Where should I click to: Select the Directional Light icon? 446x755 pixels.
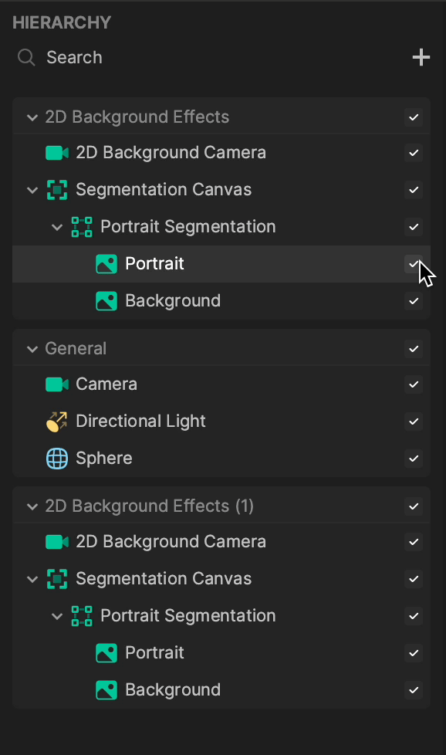(x=56, y=421)
